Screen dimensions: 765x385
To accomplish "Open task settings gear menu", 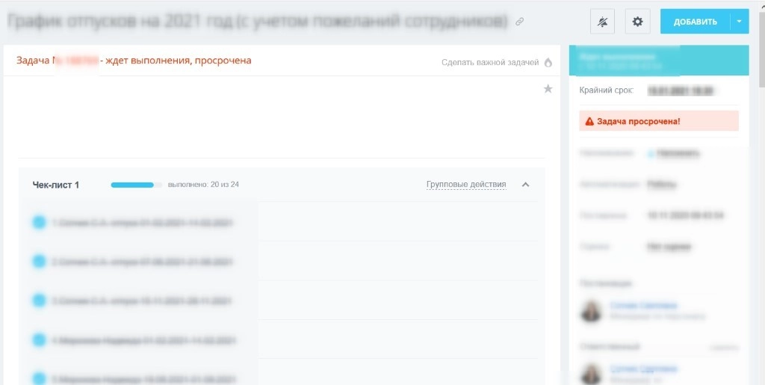I will pyautogui.click(x=637, y=22).
